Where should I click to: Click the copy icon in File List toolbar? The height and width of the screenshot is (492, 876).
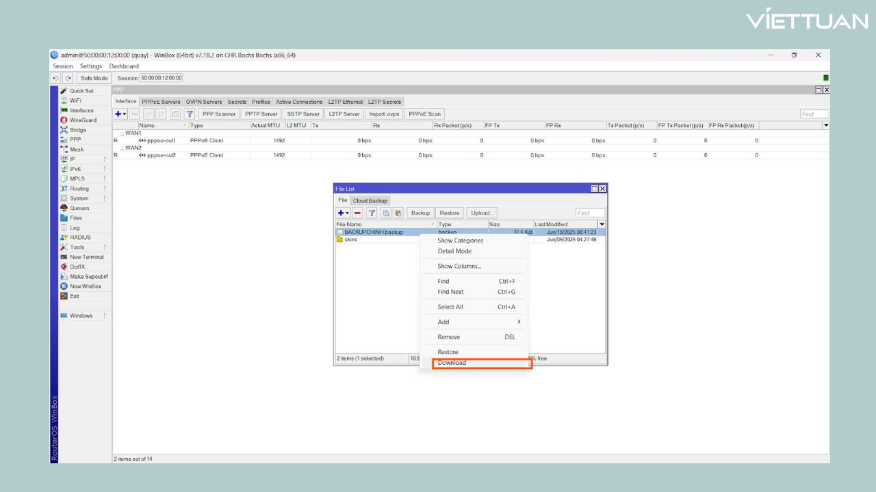pyautogui.click(x=386, y=213)
